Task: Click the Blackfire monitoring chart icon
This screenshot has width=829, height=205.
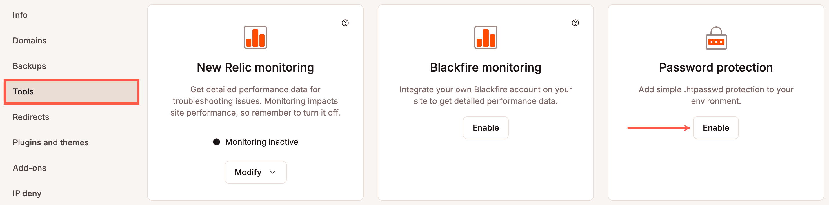Action: 485,38
